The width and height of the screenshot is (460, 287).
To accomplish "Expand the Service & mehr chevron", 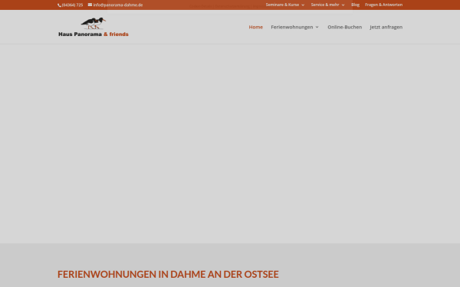I will tap(343, 5).
